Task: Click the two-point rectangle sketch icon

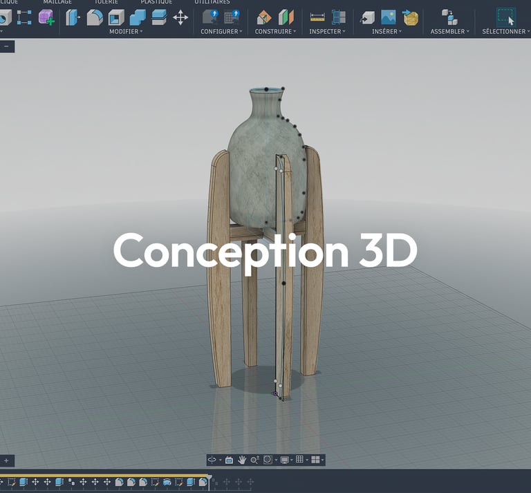Action: [24, 17]
